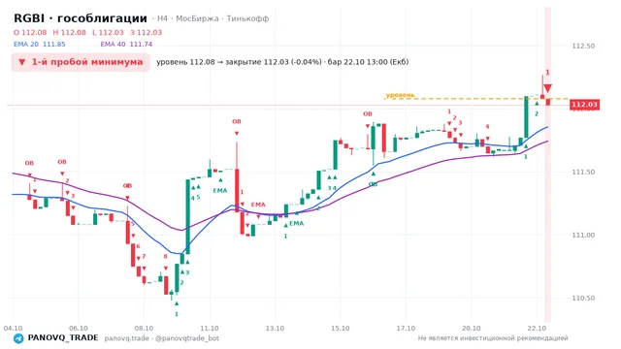Viewport: 621px width, 349px height.
Task: Click the red number 4 marker near 20.10
Action: point(487,127)
